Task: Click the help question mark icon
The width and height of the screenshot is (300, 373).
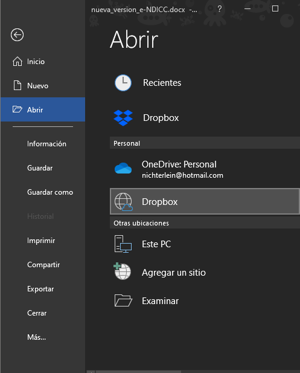Action: 220,9
